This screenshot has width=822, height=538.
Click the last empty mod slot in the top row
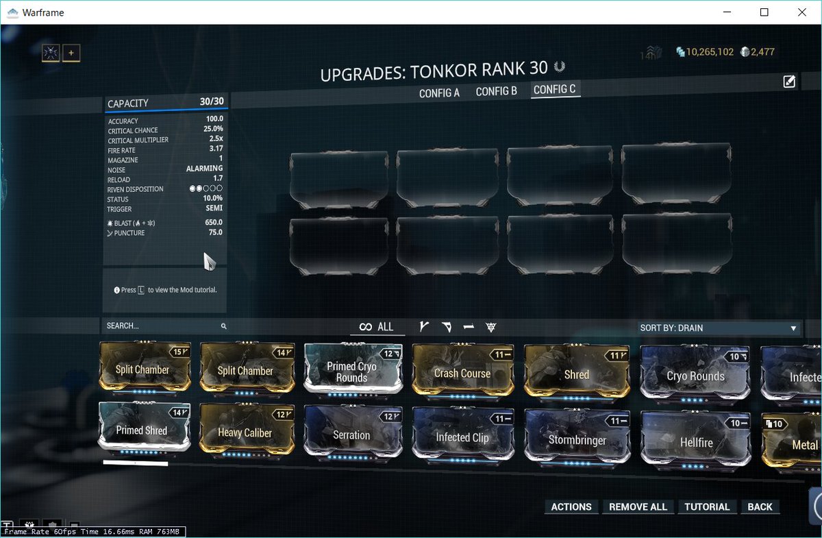coord(676,173)
